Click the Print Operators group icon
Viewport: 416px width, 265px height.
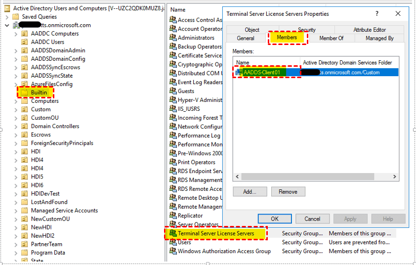tap(173, 162)
